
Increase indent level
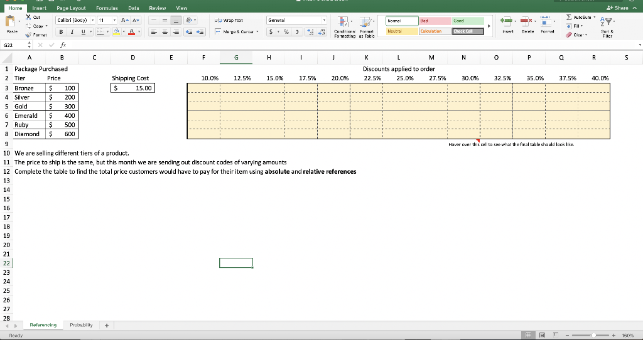pyautogui.click(x=200, y=31)
